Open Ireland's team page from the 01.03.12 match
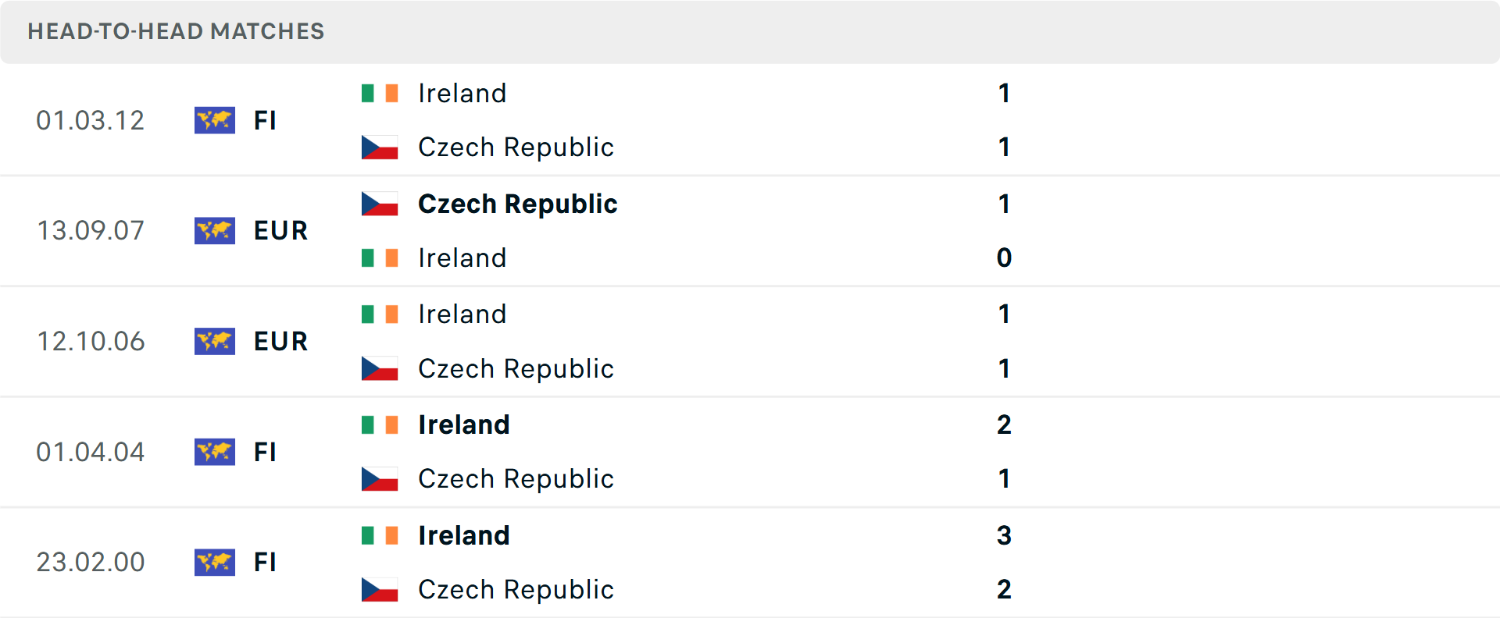 click(462, 93)
